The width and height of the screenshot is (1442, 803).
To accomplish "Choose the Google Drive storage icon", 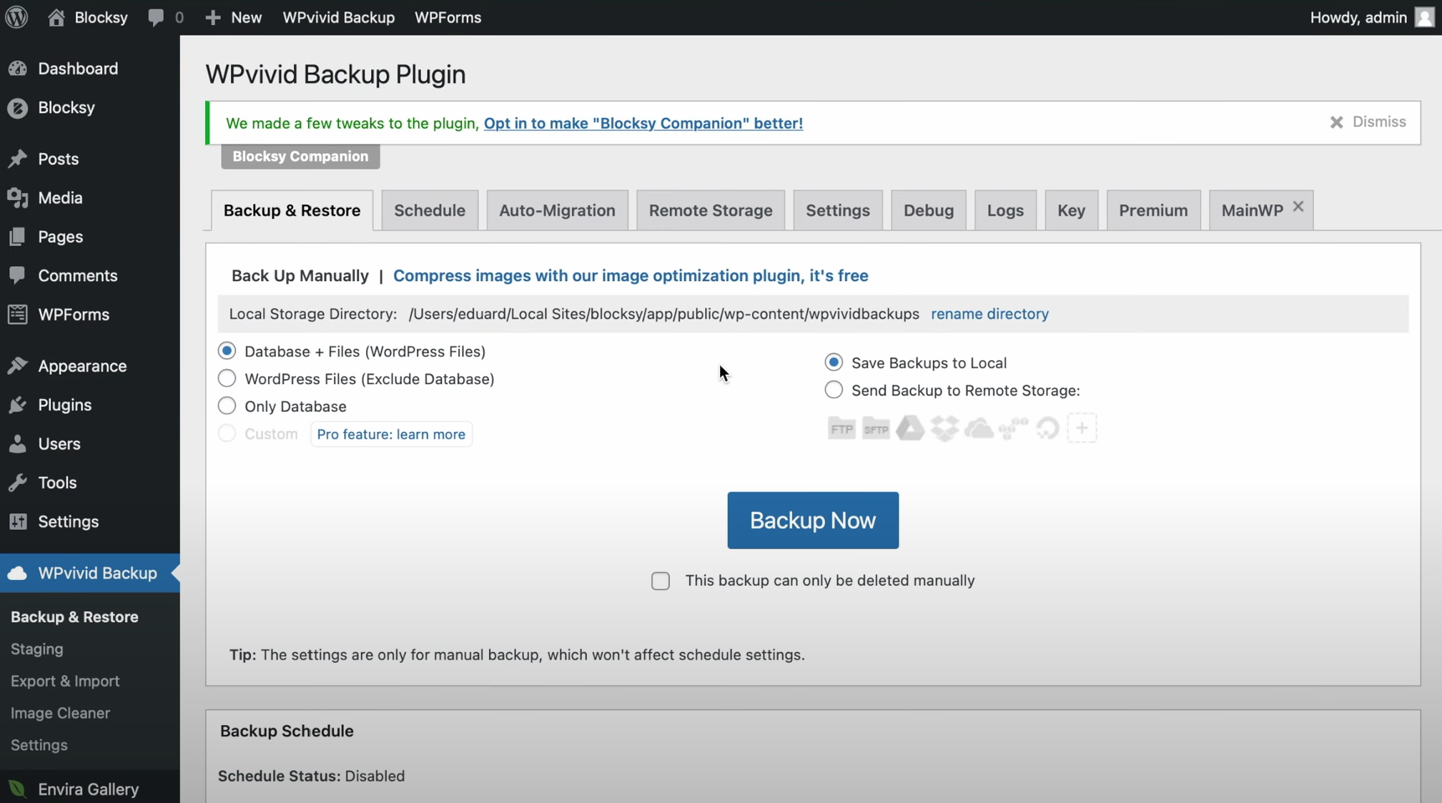I will pos(910,429).
